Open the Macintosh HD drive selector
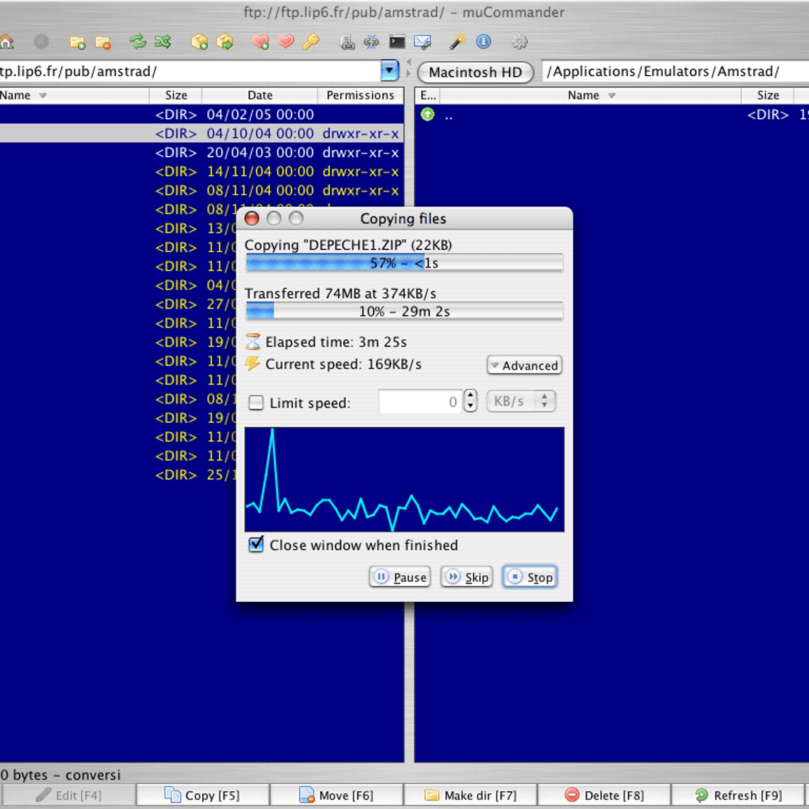Screen dimensions: 809x809 pyautogui.click(x=475, y=72)
